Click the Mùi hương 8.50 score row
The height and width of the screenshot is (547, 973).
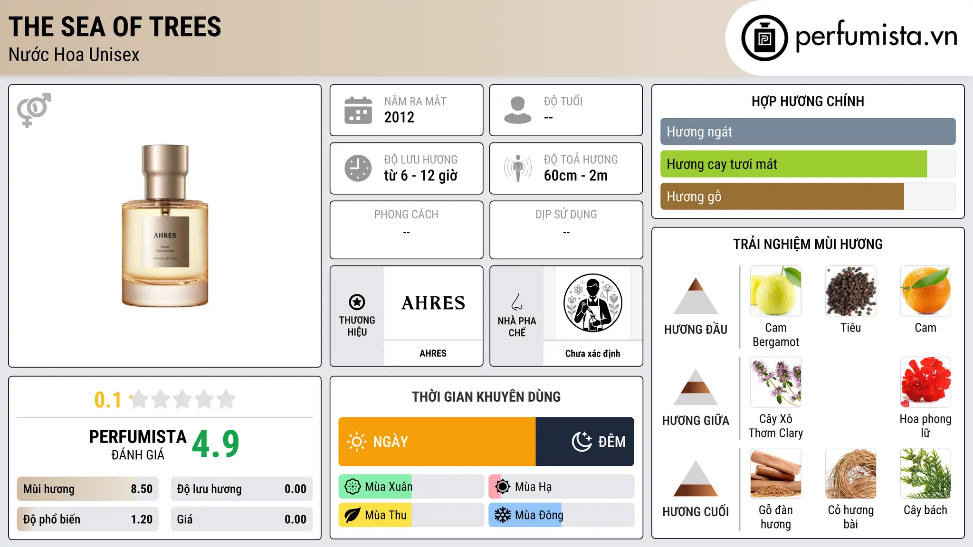point(88,489)
